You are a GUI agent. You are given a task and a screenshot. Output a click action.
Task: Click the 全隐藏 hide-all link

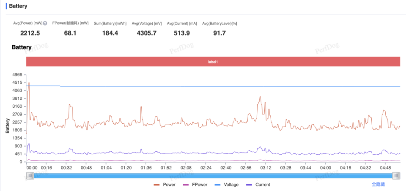pyautogui.click(x=378, y=185)
